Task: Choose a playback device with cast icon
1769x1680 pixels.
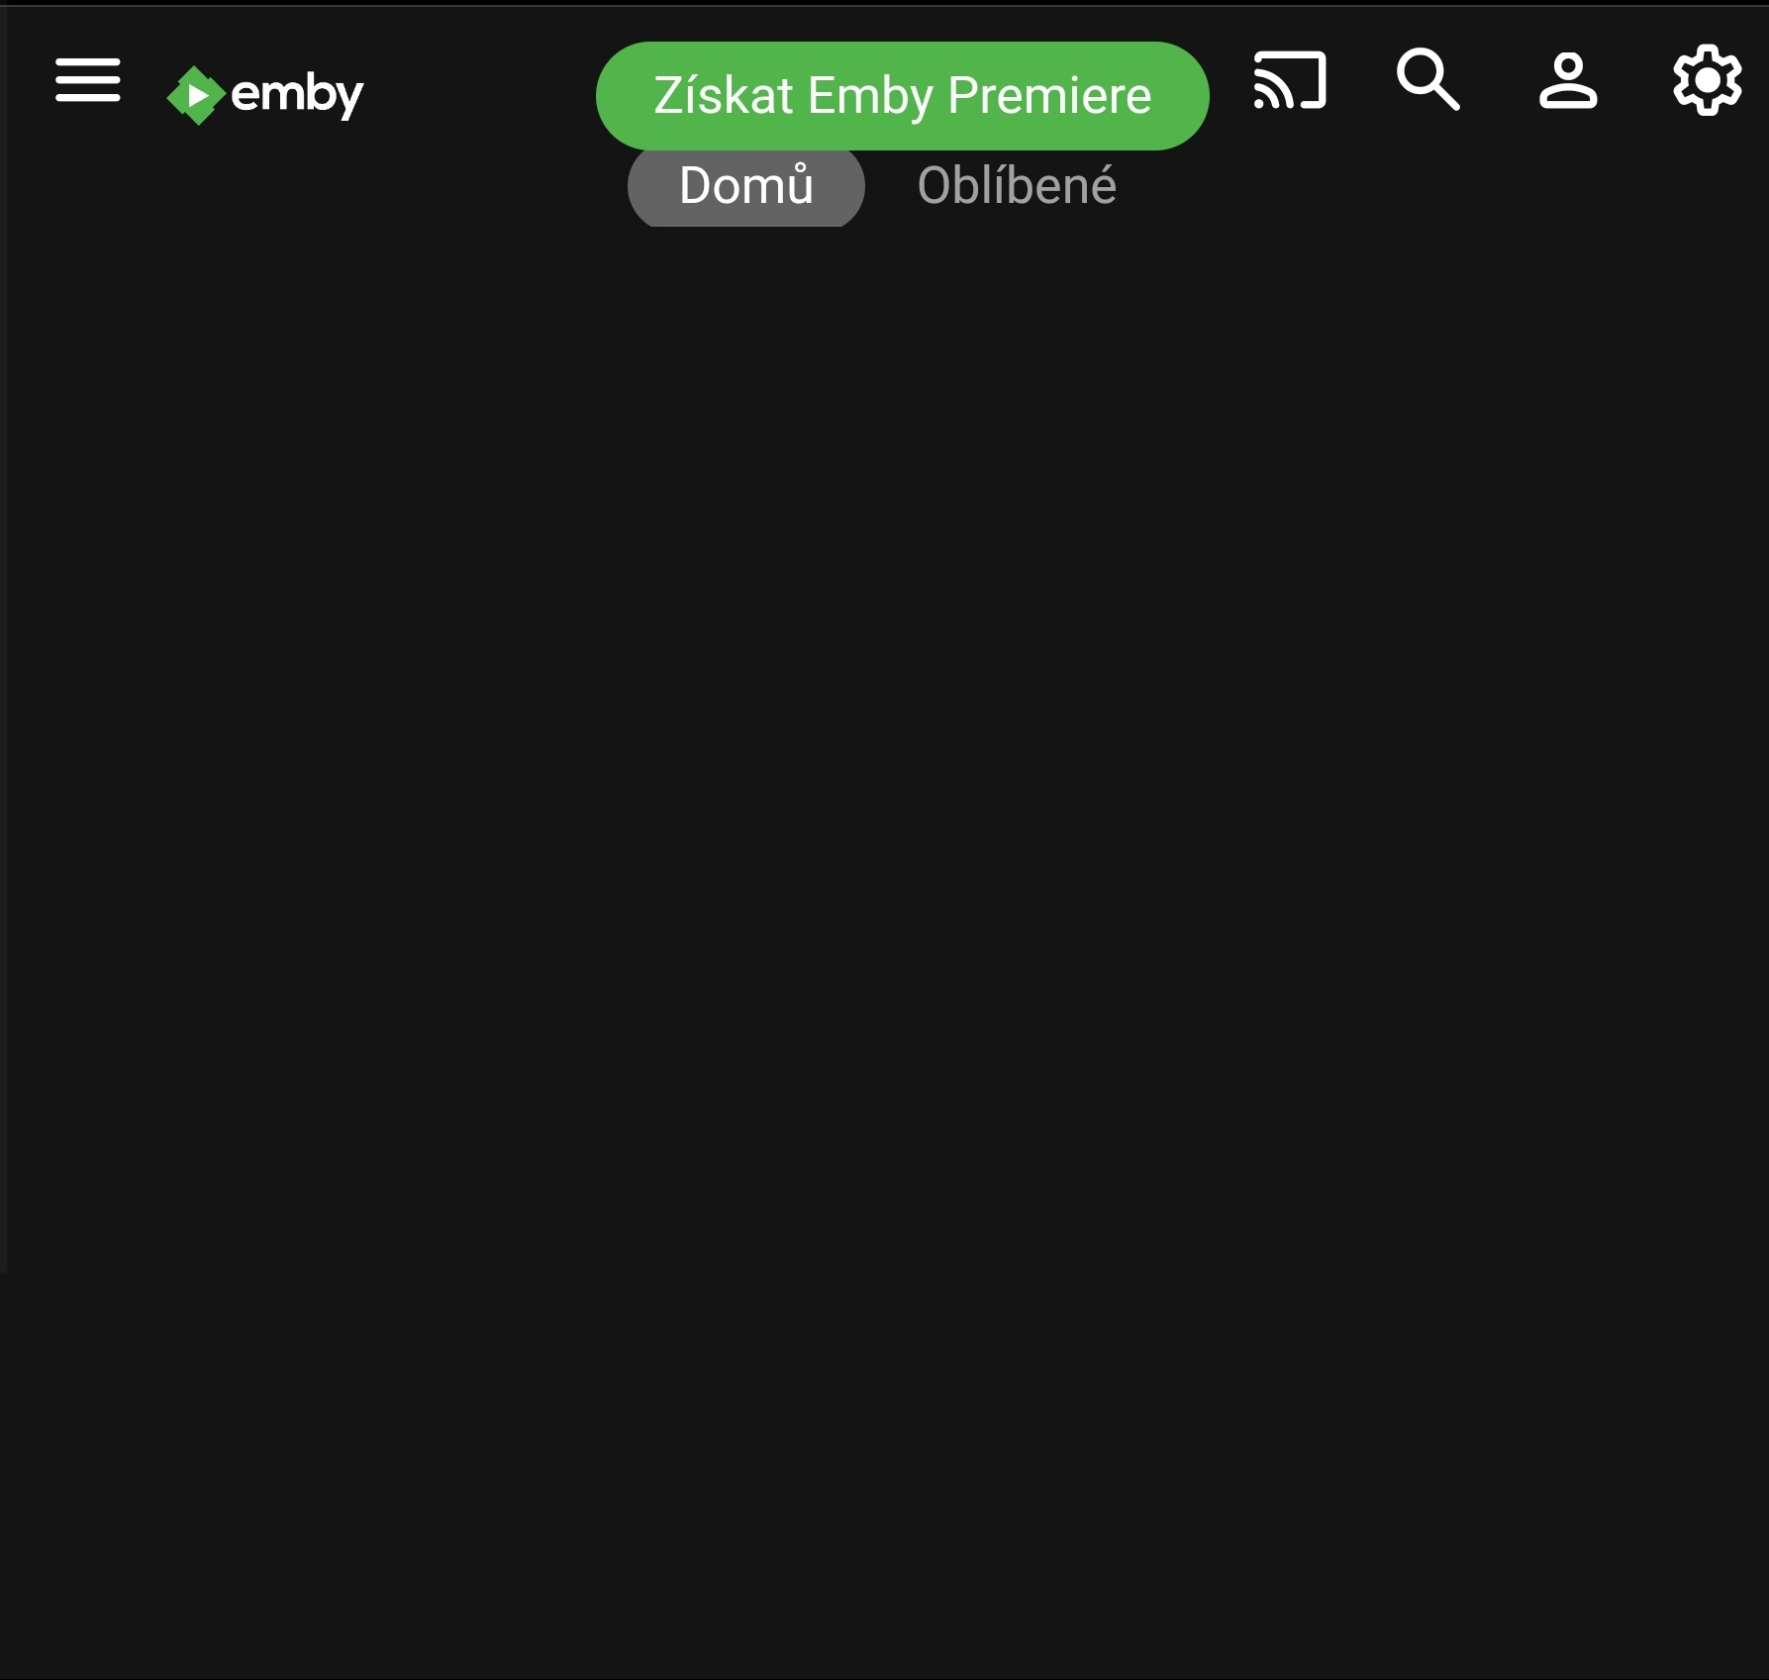Action: pyautogui.click(x=1289, y=79)
